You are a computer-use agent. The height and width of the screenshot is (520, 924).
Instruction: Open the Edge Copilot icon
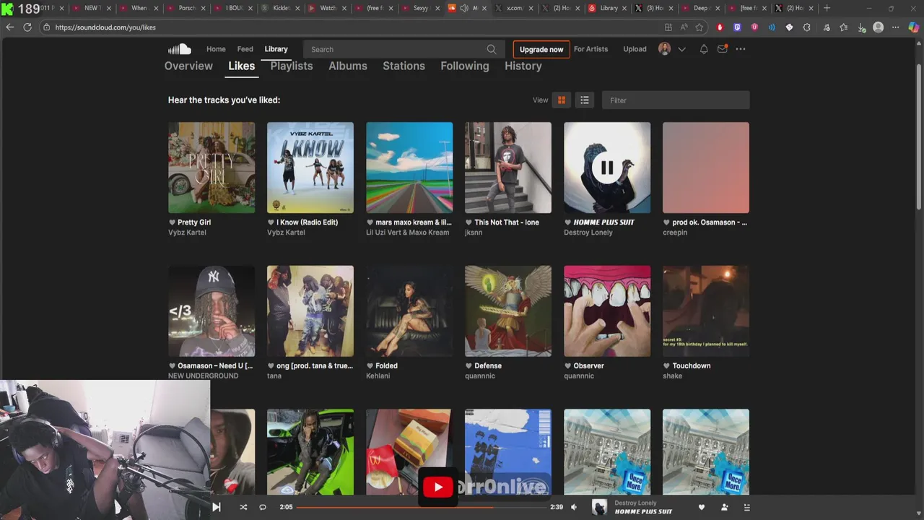pos(913,27)
